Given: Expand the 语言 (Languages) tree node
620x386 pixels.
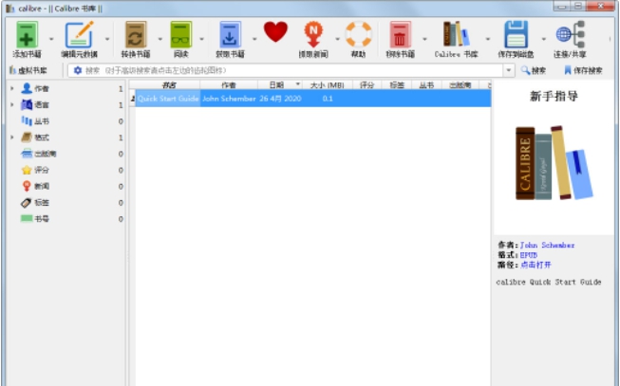Looking at the screenshot, I should (x=11, y=104).
